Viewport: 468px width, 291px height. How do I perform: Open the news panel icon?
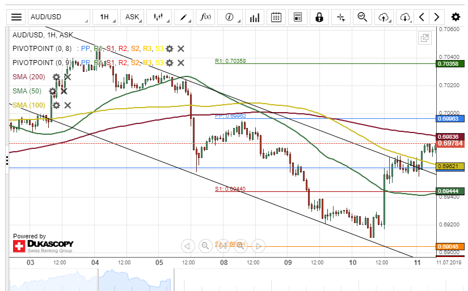[x=298, y=17]
